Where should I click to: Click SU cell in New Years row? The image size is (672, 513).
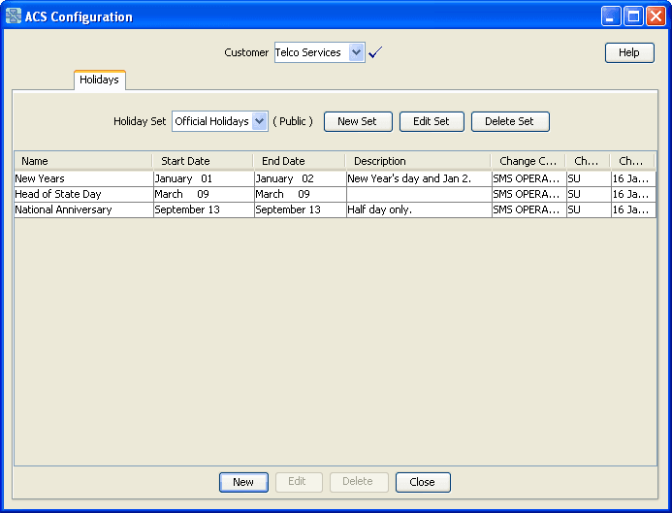tap(589, 178)
